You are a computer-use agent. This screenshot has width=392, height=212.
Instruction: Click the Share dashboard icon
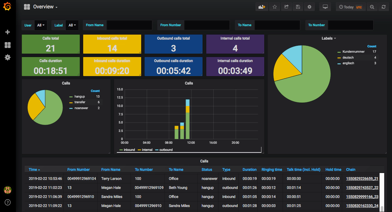coord(286,7)
